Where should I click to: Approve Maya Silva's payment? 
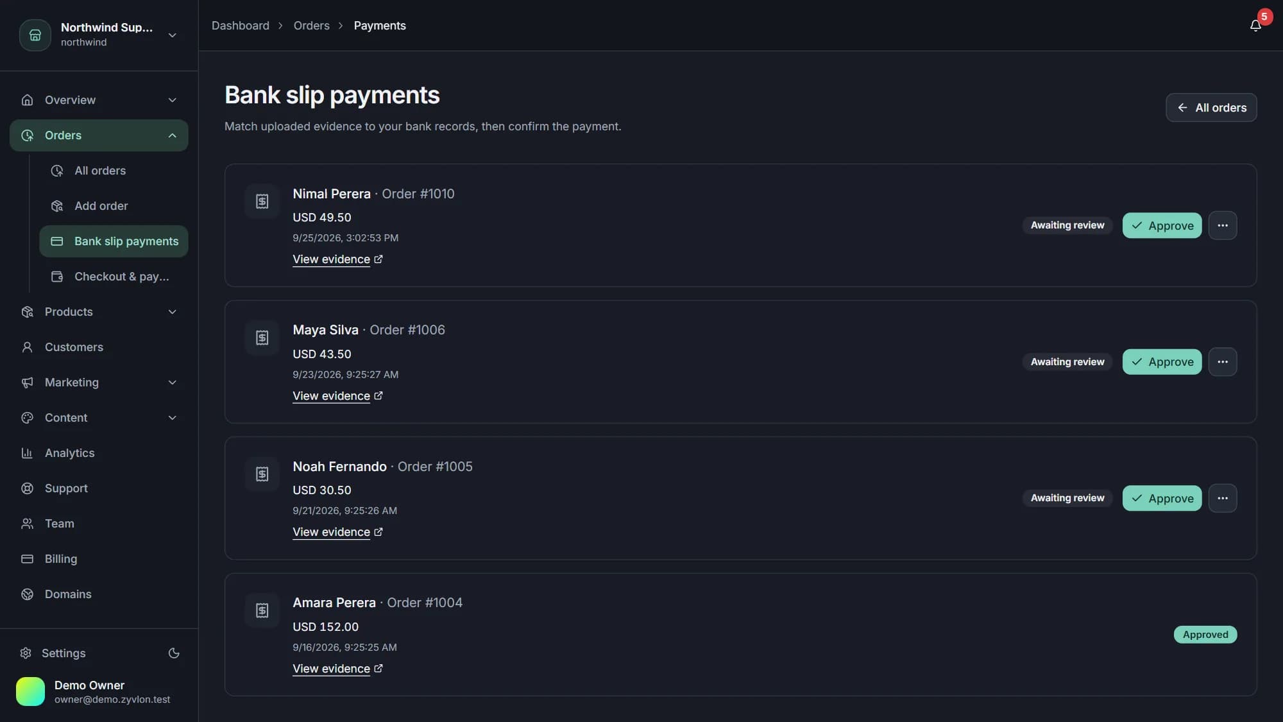1162,362
